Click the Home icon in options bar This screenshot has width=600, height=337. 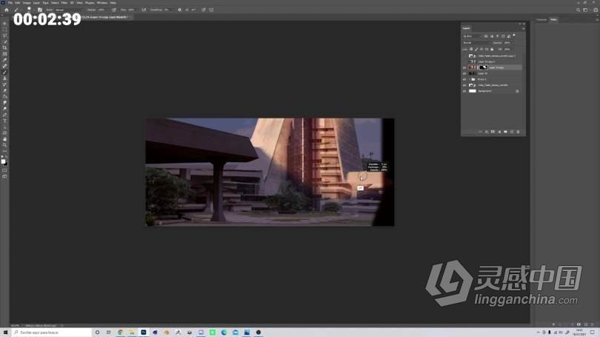7,10
